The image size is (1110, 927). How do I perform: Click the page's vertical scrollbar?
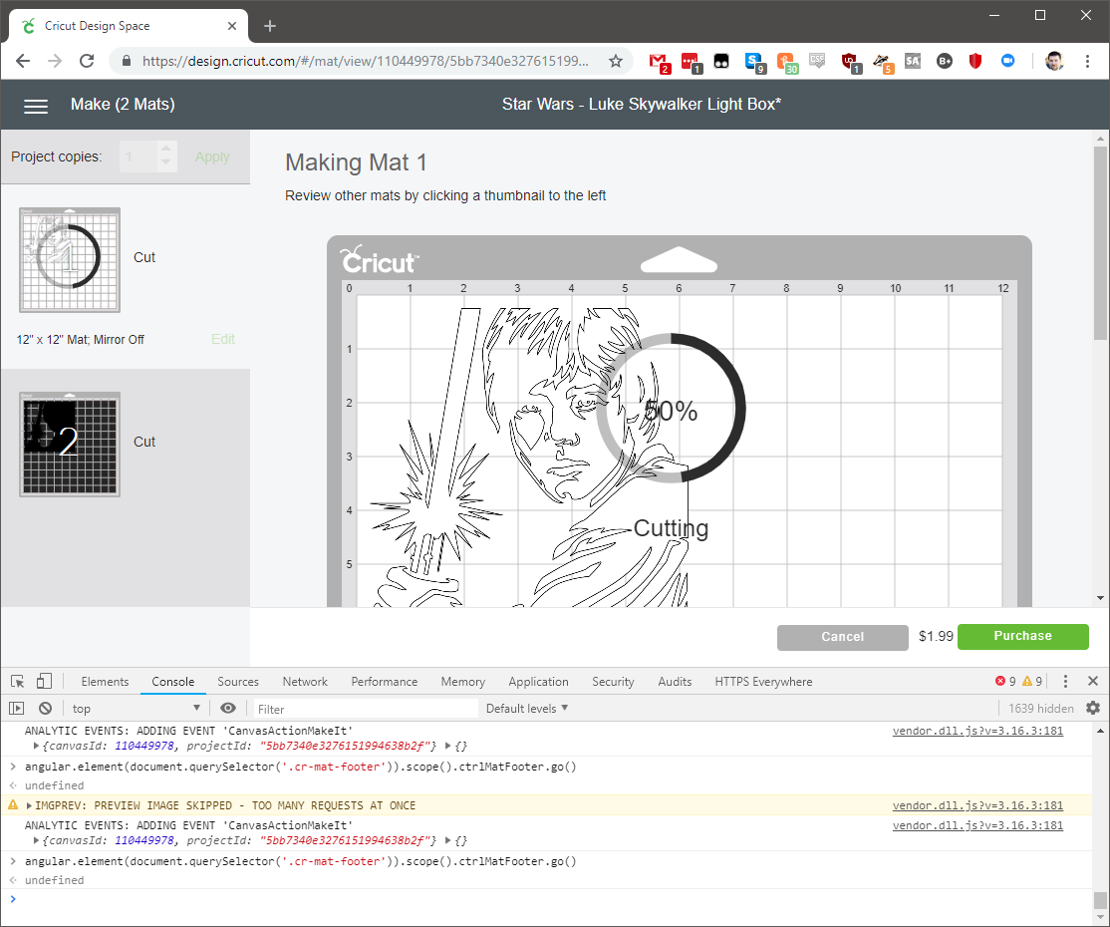pos(1100,244)
